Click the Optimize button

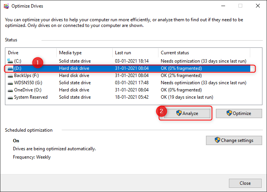[239, 113]
